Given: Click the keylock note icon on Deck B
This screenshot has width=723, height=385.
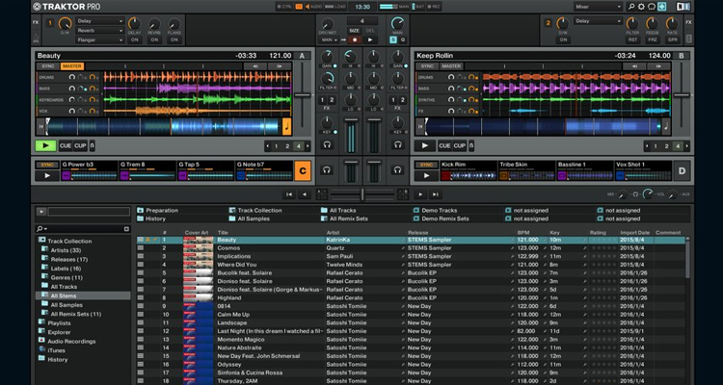Looking at the screenshot, I should [666, 127].
